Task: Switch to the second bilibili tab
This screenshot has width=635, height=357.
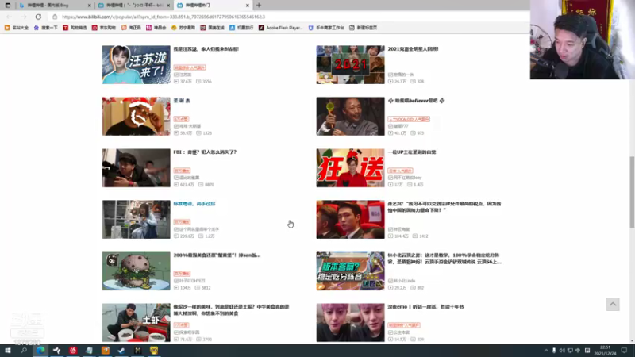Action: pos(134,6)
